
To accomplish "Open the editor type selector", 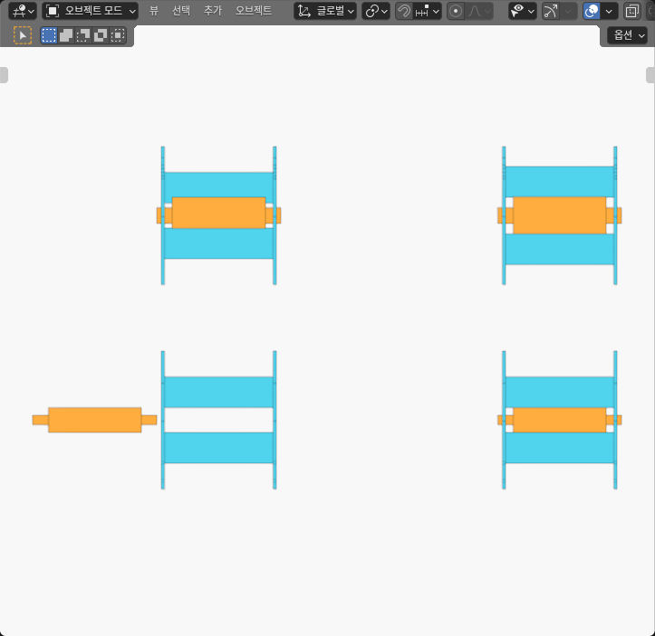I will coord(22,11).
